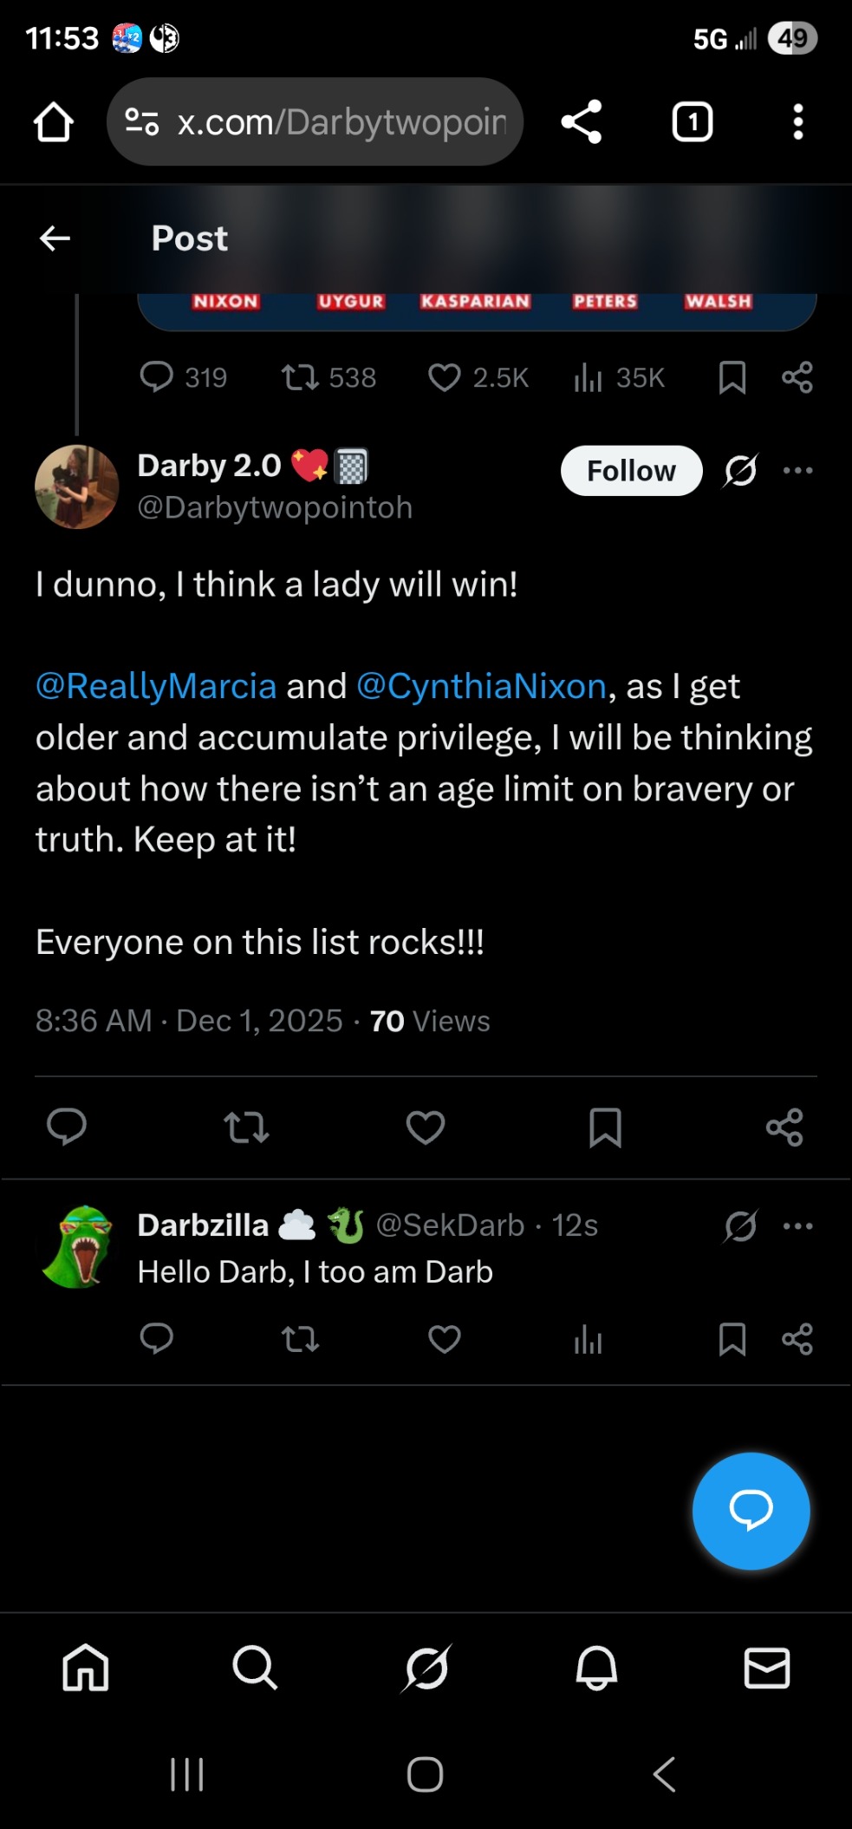Viewport: 852px width, 1829px height.
Task: Tap the browser home icon
Action: tap(54, 122)
